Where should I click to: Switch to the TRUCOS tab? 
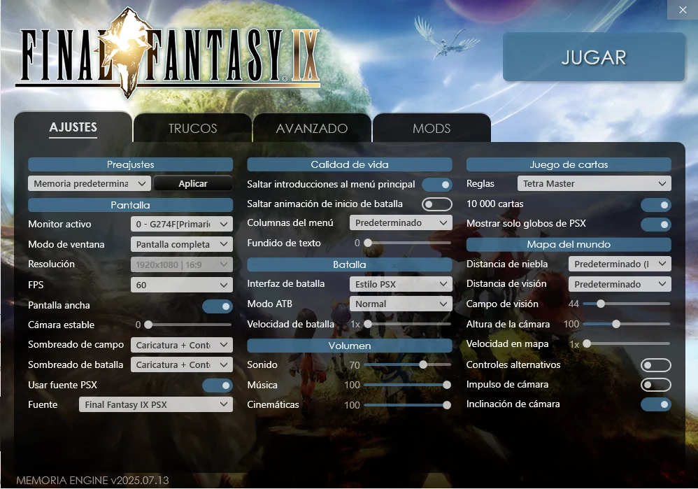pos(192,128)
